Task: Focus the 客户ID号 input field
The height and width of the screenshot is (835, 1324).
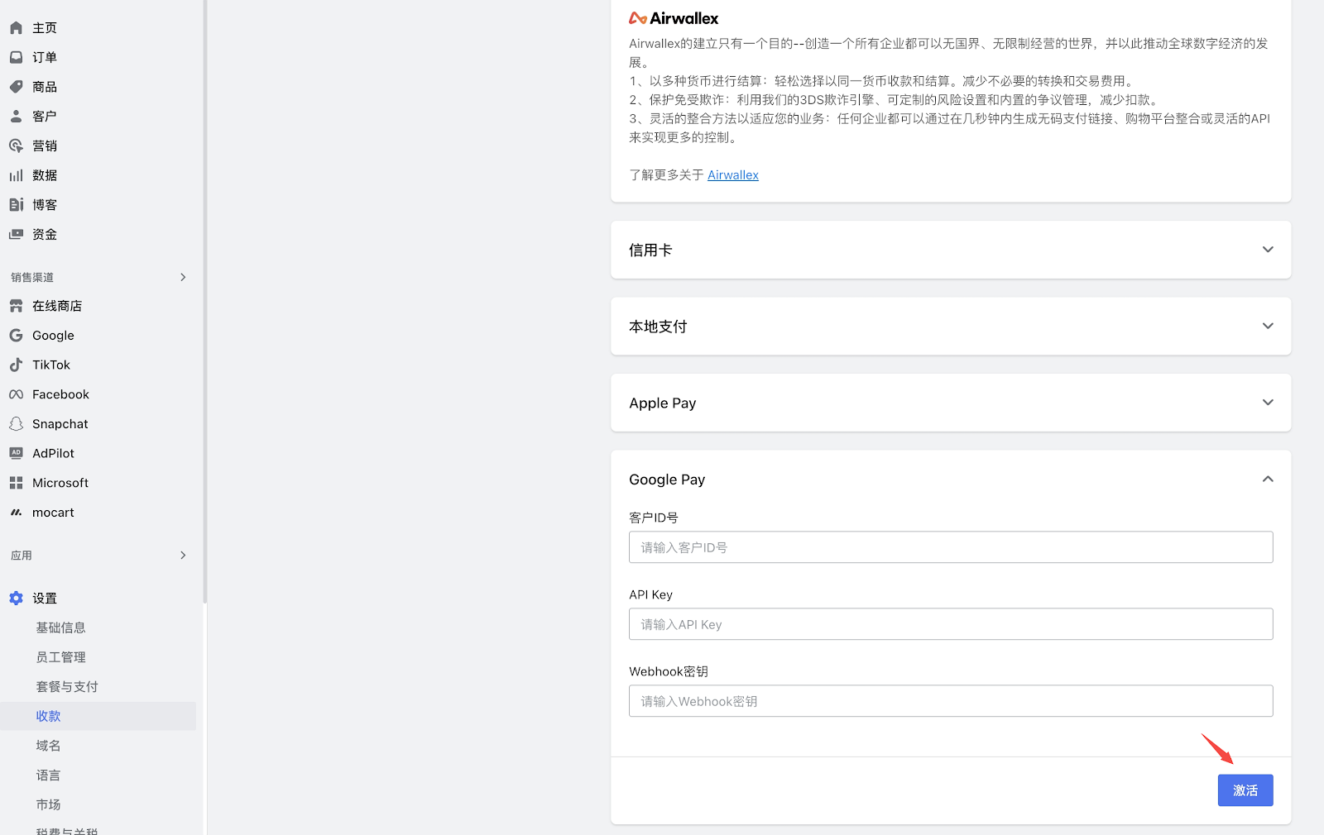Action: click(950, 547)
